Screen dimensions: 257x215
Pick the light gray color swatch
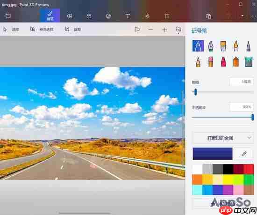(x=207, y=169)
